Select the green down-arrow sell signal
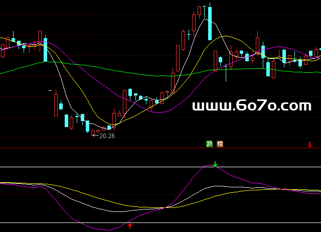 tap(215, 164)
